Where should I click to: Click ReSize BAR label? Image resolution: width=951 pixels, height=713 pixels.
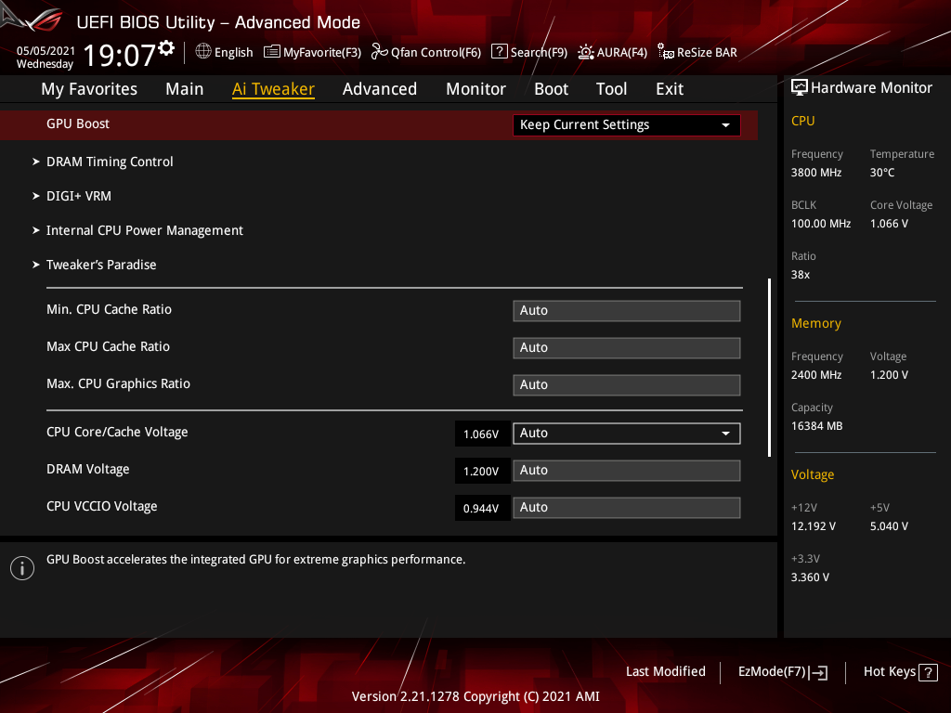pyautogui.click(x=707, y=53)
